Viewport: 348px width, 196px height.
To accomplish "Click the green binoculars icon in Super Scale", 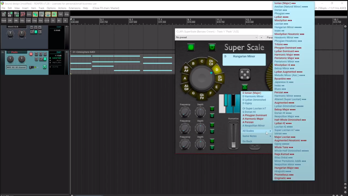I will 244,87.
